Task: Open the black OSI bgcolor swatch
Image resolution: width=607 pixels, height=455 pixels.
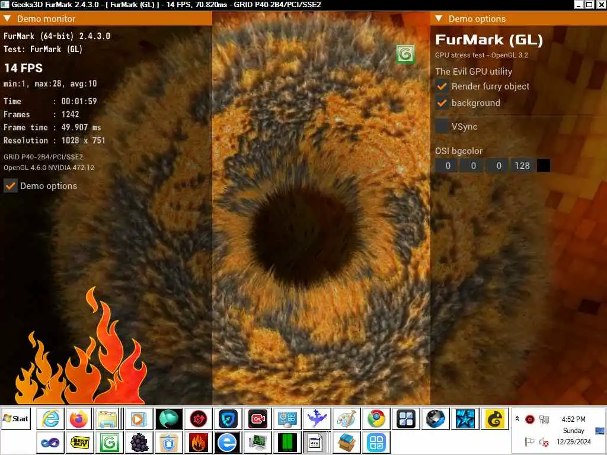Action: tap(544, 166)
